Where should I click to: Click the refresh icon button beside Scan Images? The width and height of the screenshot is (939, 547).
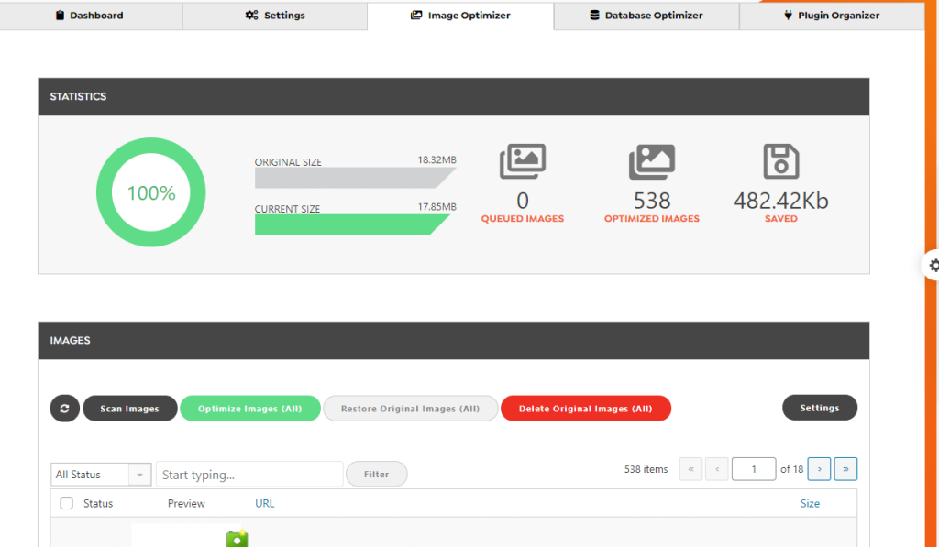pos(65,409)
